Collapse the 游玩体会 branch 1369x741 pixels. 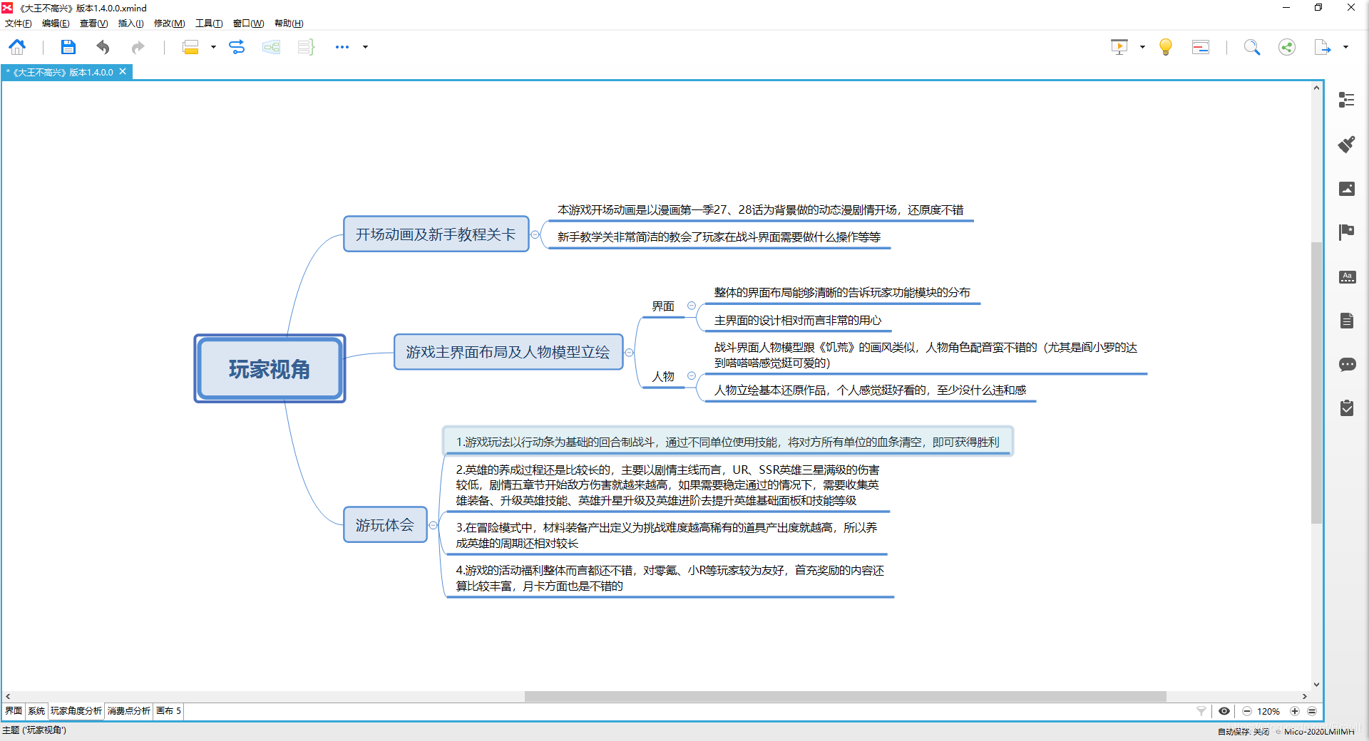click(433, 525)
